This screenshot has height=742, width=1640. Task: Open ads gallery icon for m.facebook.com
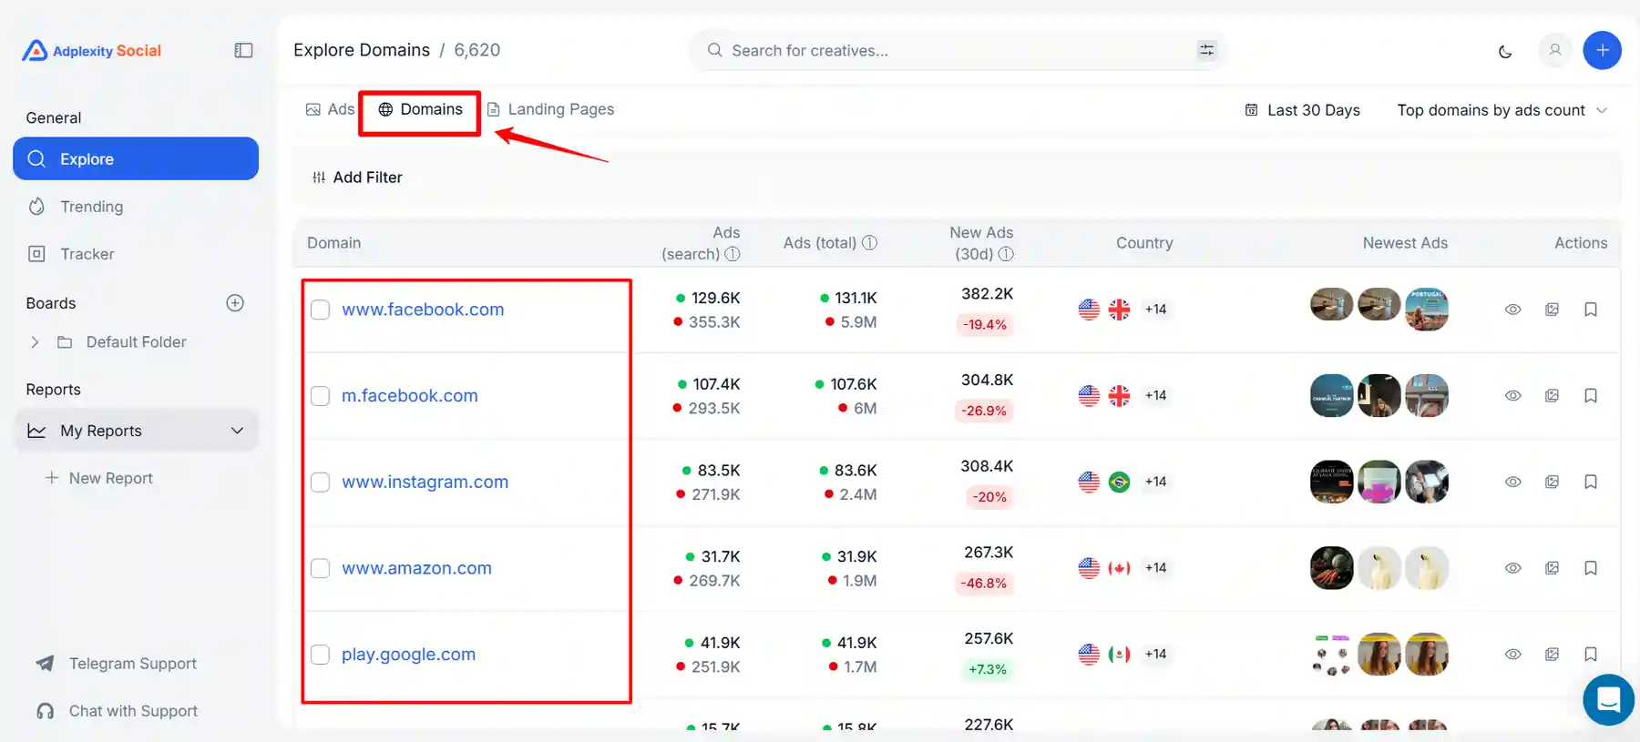[x=1552, y=395]
